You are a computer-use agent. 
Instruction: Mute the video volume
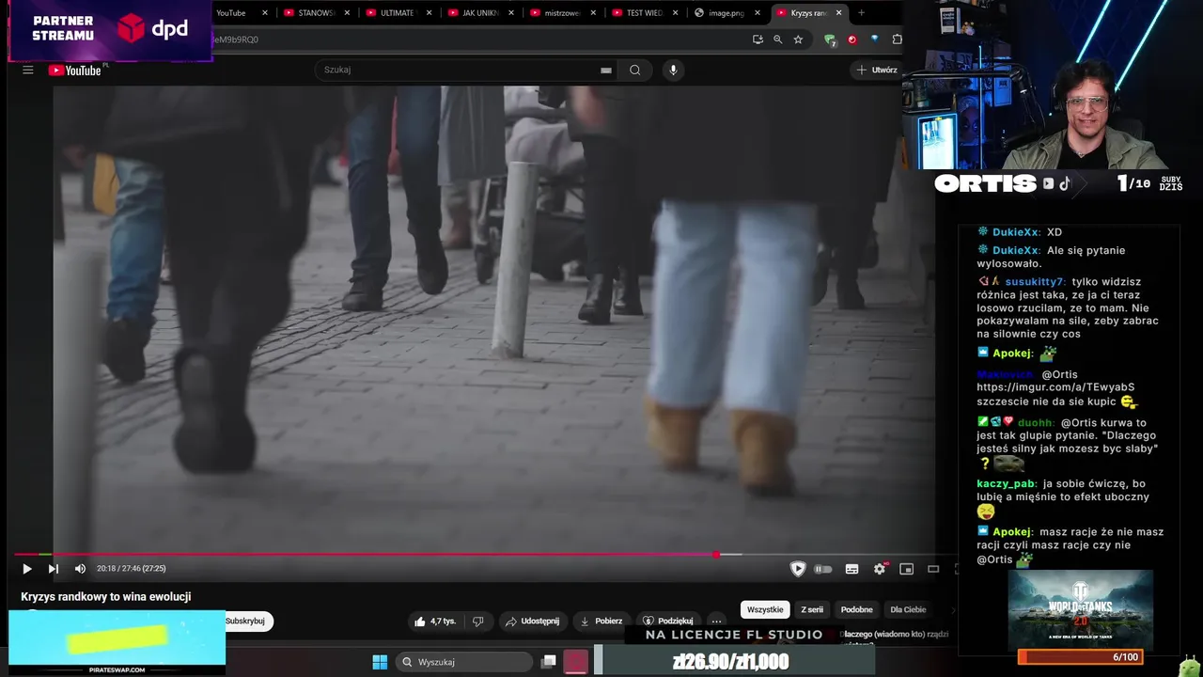(80, 569)
